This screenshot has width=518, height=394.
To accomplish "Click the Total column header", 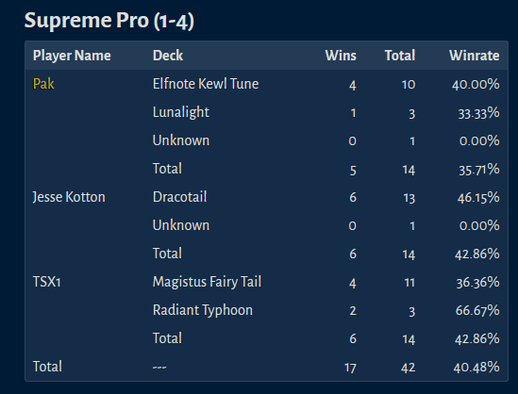I will [400, 56].
